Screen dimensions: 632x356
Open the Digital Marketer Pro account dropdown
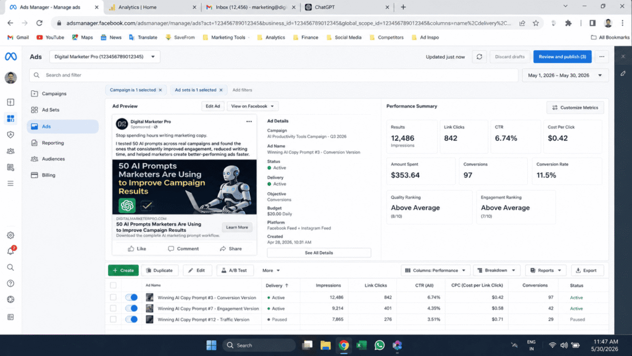(105, 57)
